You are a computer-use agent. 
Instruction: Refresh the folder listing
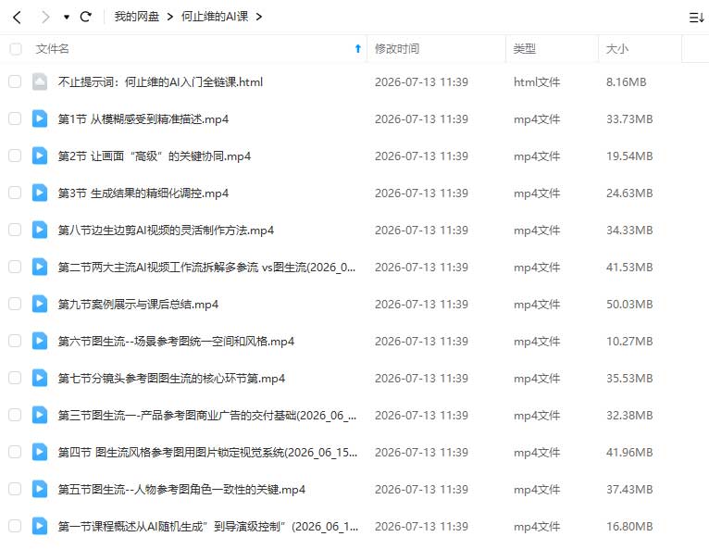pyautogui.click(x=85, y=17)
